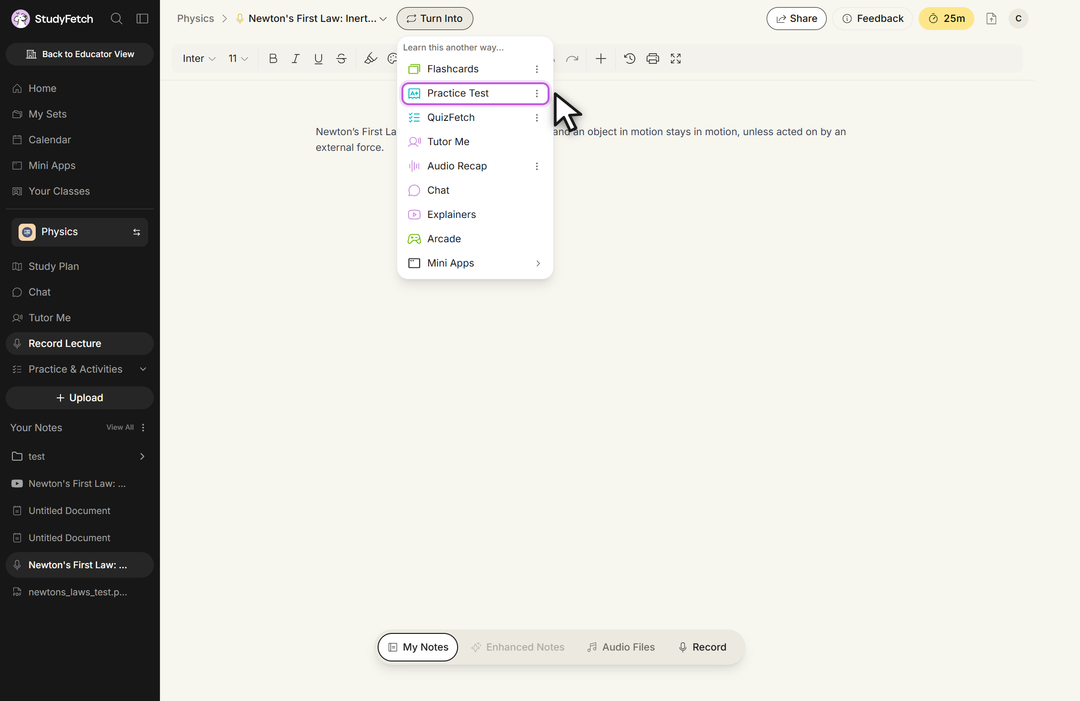The height and width of the screenshot is (701, 1080).
Task: Open Your Notes options three dots
Action: [x=143, y=427]
